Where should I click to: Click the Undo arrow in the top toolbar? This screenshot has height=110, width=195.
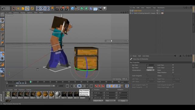(3, 9)
